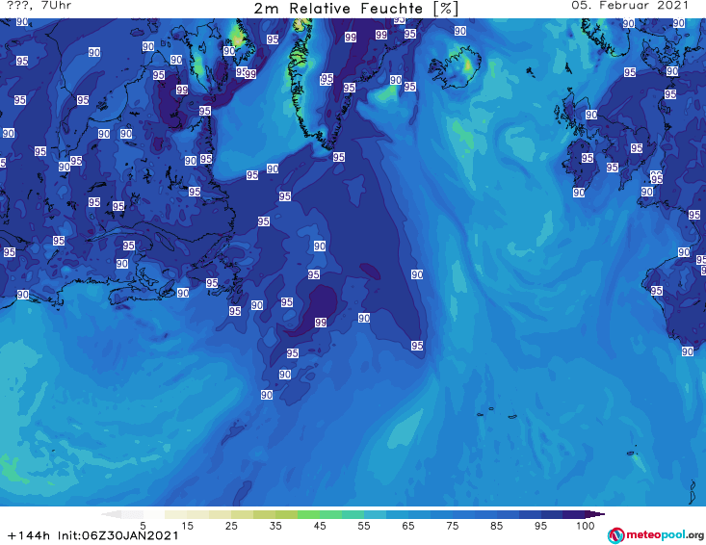The height and width of the screenshot is (545, 706).
Task: Click the color scale label '55'
Action: click(364, 526)
